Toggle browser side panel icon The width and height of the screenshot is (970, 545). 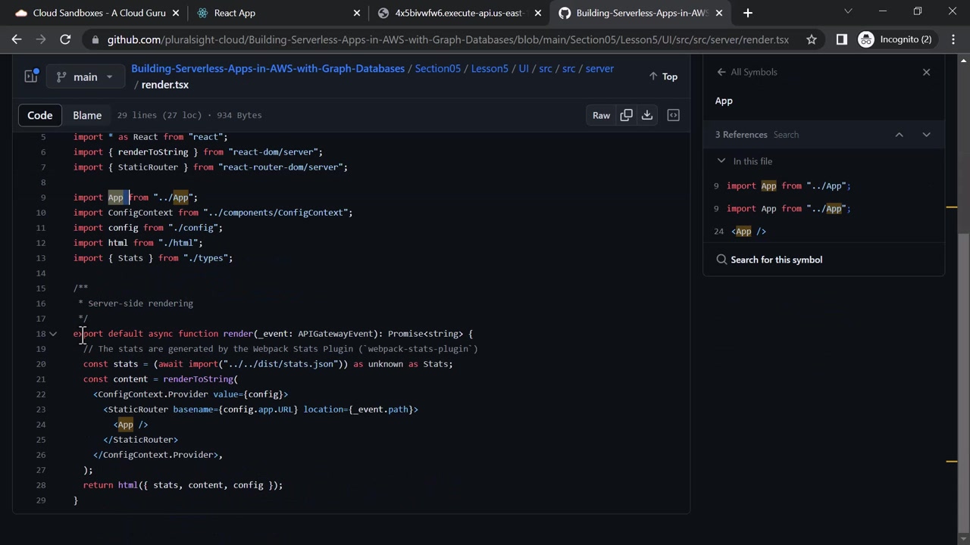coord(841,39)
